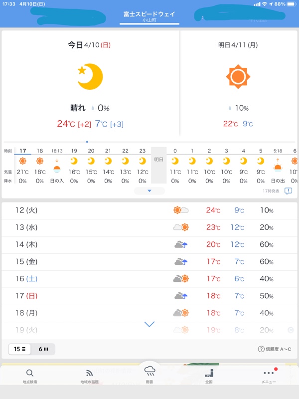This screenshot has height=399, width=299.
Task: Select the faded 19 (火) forecast row
Action: [149, 330]
